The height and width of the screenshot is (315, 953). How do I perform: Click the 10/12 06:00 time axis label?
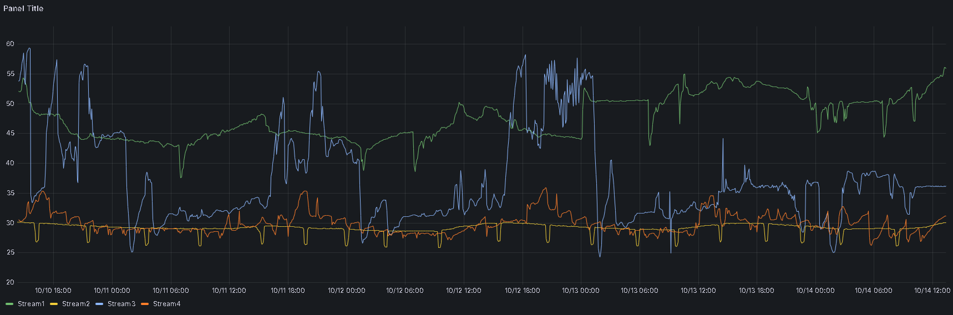tap(405, 291)
